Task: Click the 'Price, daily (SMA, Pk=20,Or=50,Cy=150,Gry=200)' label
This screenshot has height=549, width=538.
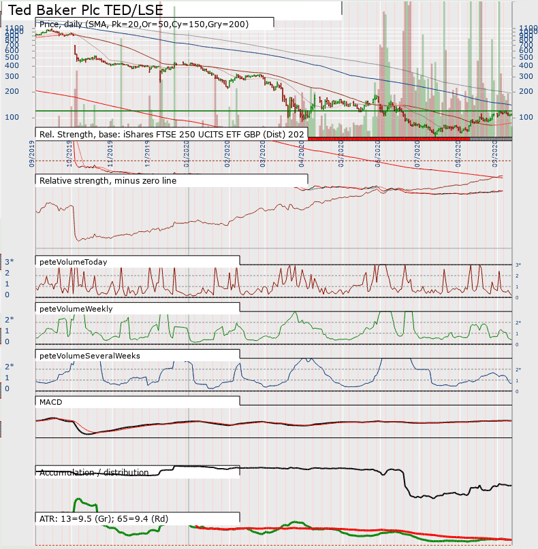Action: (x=144, y=24)
